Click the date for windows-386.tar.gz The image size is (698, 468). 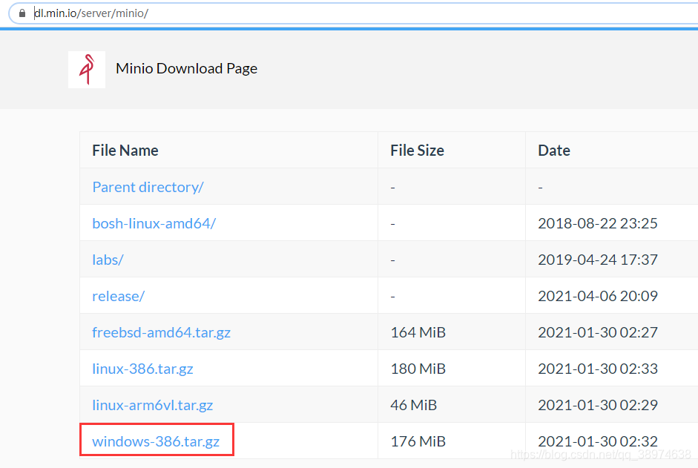[599, 441]
